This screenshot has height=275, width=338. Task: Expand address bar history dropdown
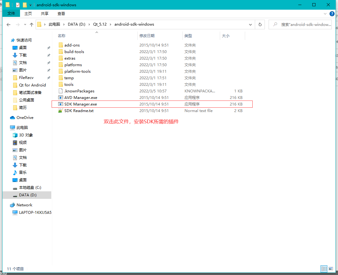pyautogui.click(x=250, y=25)
